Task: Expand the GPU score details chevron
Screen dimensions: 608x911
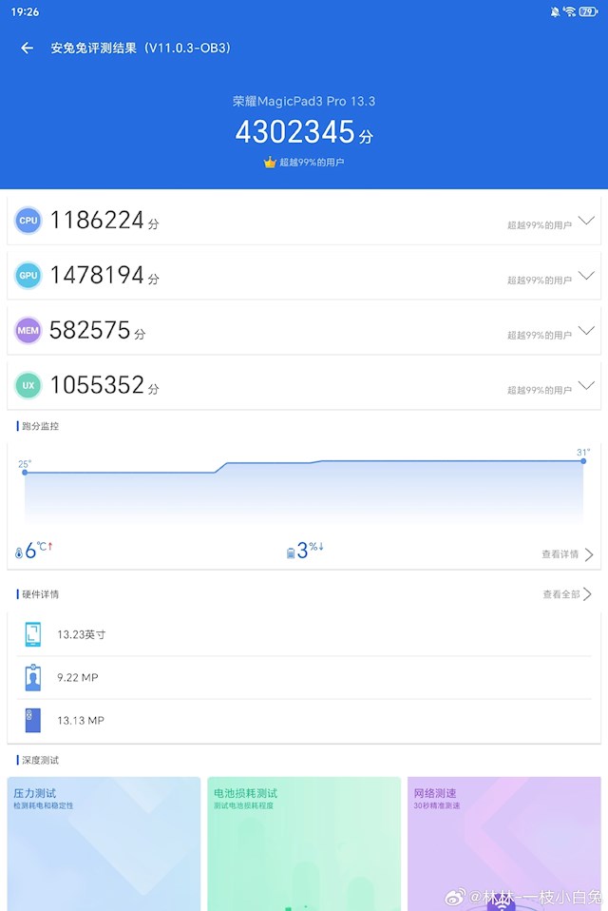Action: point(586,276)
